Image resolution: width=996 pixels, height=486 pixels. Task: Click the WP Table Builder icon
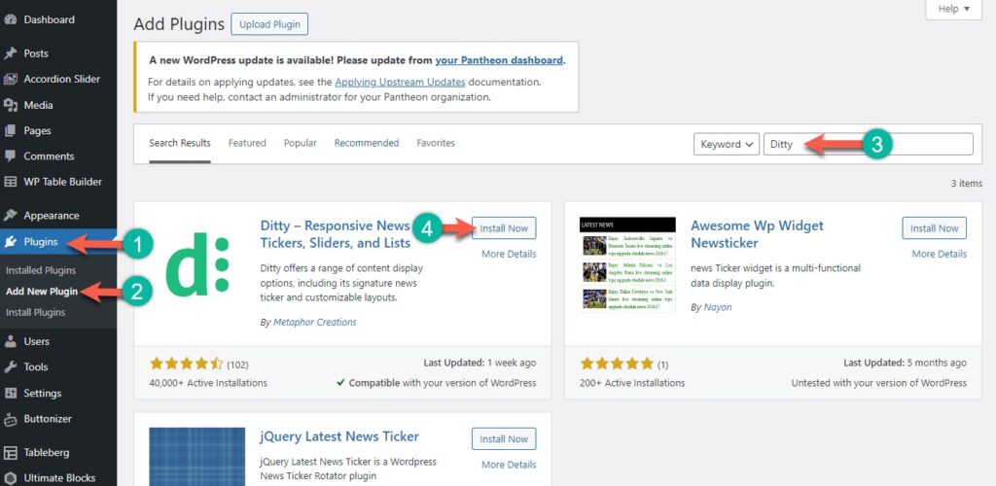(10, 182)
